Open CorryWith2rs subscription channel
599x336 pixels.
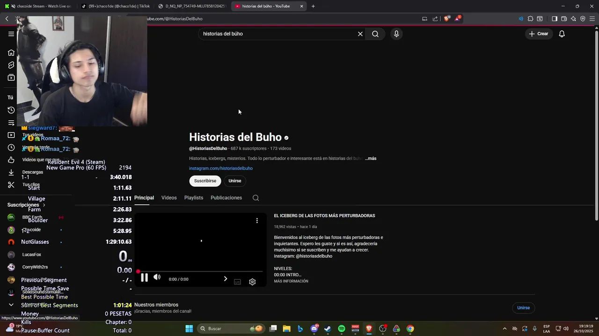(x=35, y=267)
